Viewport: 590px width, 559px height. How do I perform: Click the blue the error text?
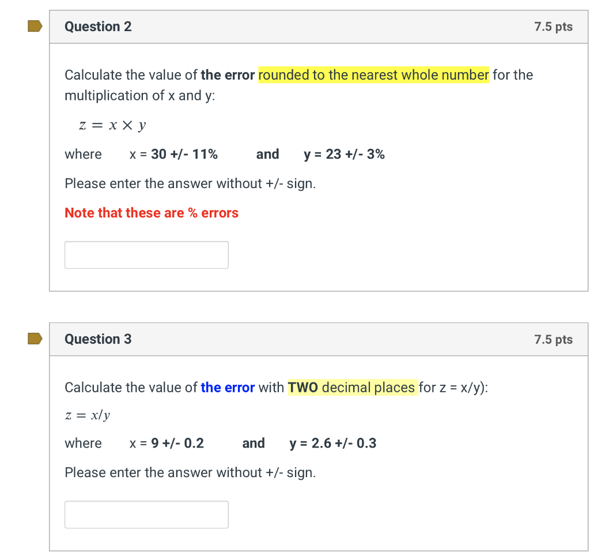pyautogui.click(x=228, y=387)
